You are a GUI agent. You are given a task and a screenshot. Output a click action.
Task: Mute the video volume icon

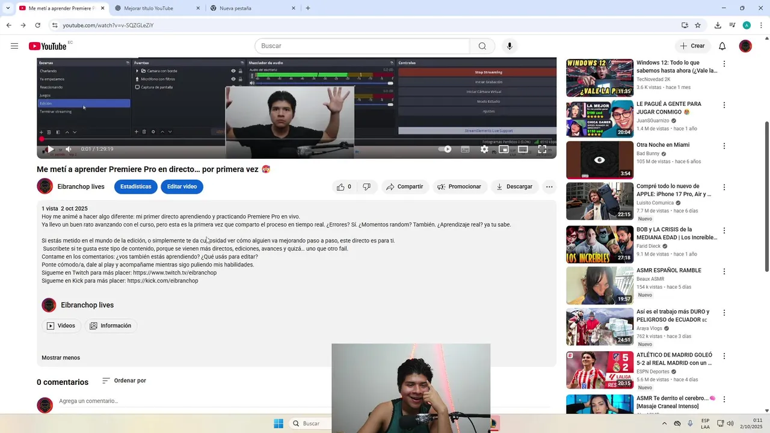69,149
